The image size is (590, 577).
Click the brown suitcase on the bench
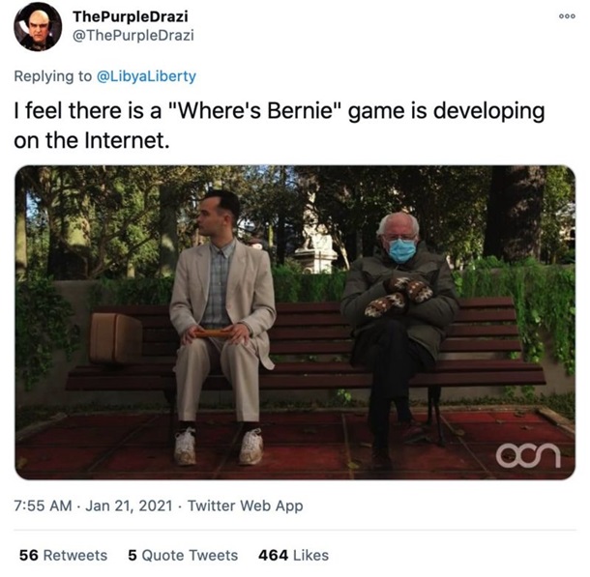click(116, 335)
